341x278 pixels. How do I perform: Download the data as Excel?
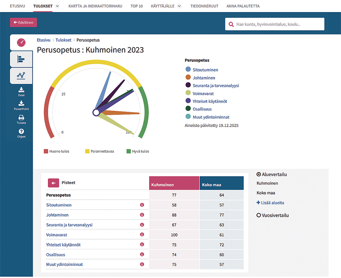[21, 91]
